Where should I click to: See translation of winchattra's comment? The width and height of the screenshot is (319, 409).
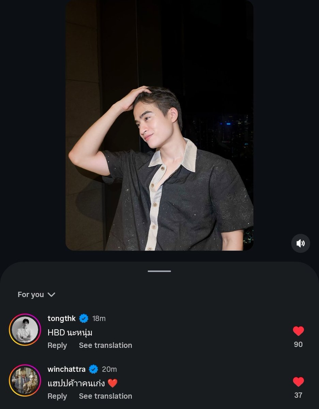pyautogui.click(x=105, y=396)
